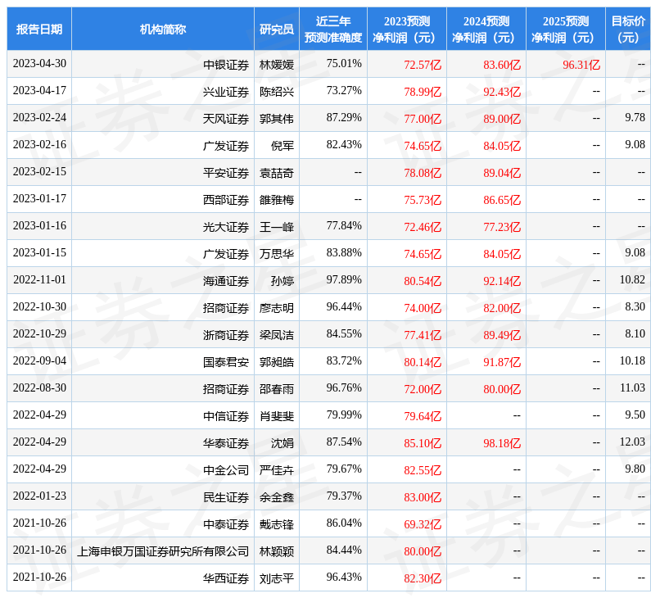The image size is (651, 598).
Task: Select the date 2023-02-16 cell
Action: coord(39,144)
